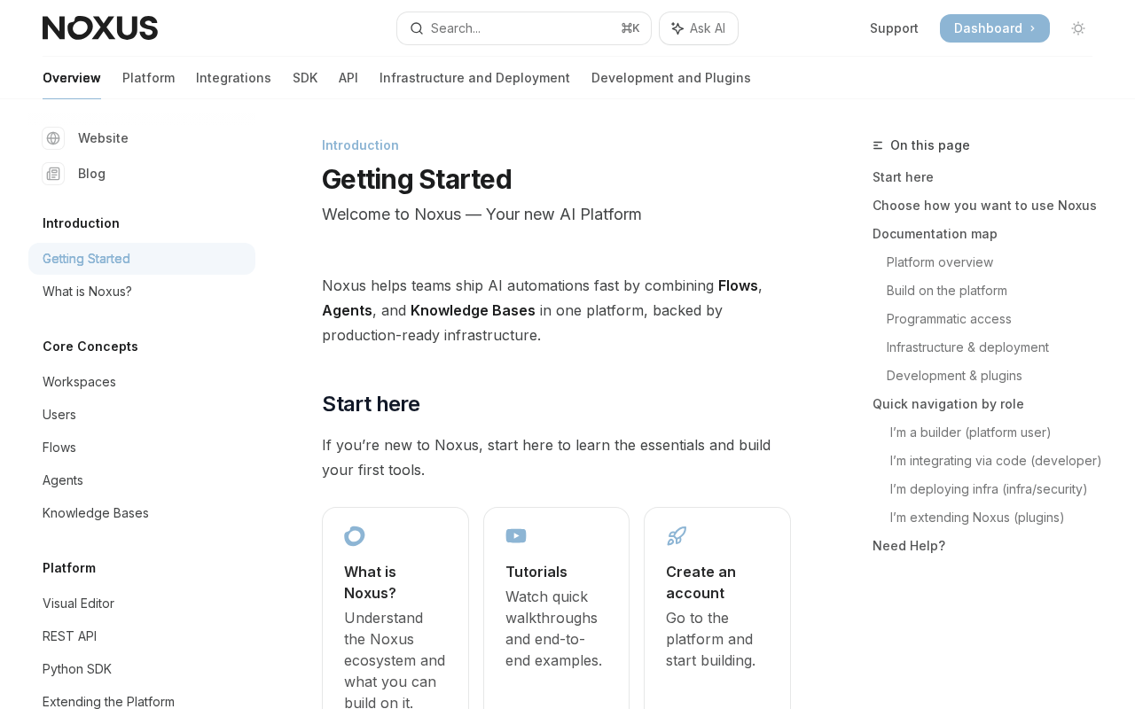Viewport: 1135px width, 709px height.
Task: Switch to the Integrations tab
Action: pyautogui.click(x=233, y=78)
